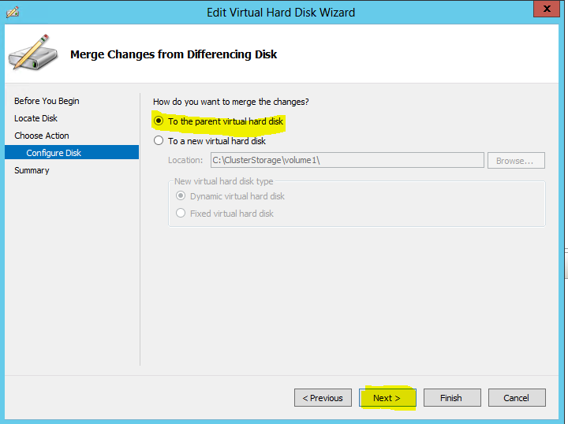
Task: Click the wizard icon in the title bar
Action: [x=12, y=12]
